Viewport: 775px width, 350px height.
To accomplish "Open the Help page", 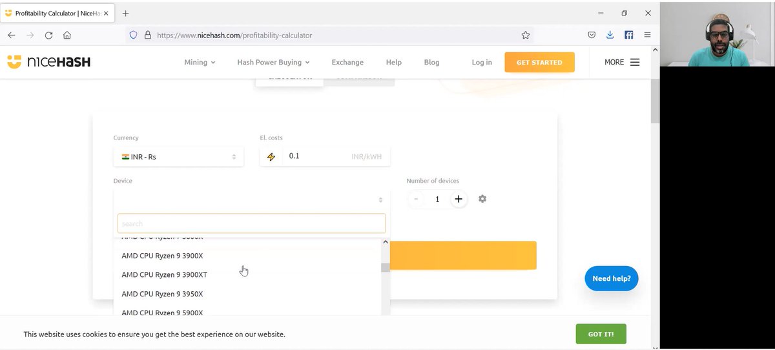I will [x=393, y=62].
